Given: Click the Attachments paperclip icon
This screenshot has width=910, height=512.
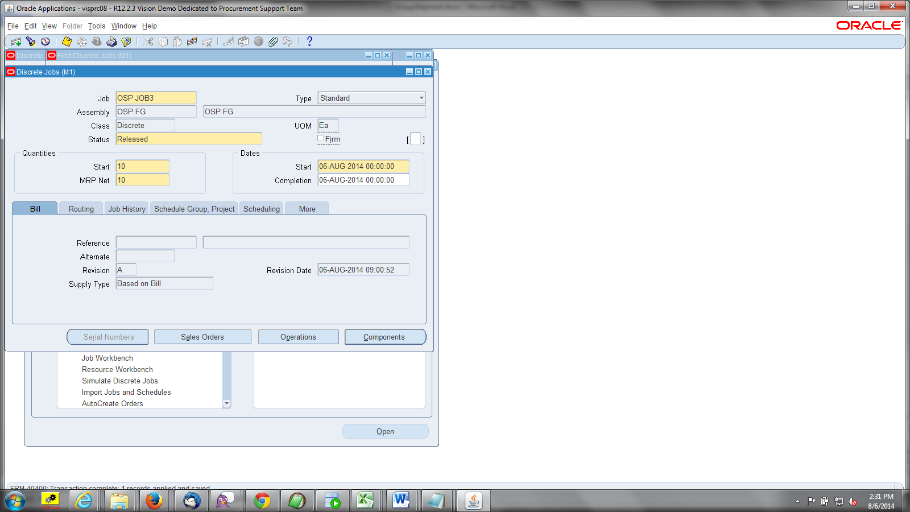Looking at the screenshot, I should [273, 42].
